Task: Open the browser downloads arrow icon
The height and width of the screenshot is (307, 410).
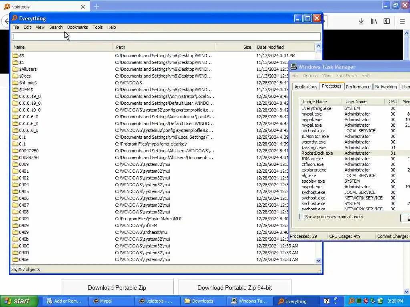Action: (x=361, y=21)
